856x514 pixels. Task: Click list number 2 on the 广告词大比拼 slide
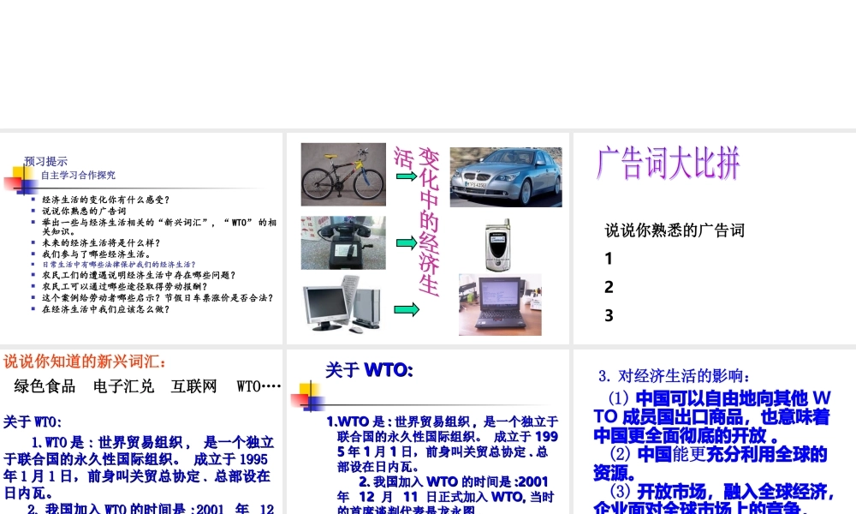click(609, 287)
